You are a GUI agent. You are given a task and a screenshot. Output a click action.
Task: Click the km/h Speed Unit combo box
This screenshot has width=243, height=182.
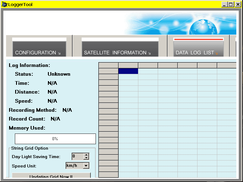[74, 166]
